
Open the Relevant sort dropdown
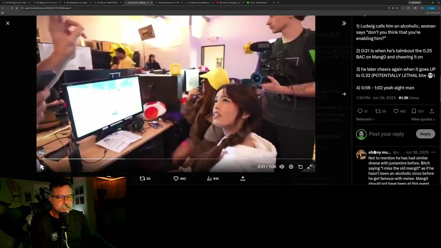pyautogui.click(x=365, y=119)
